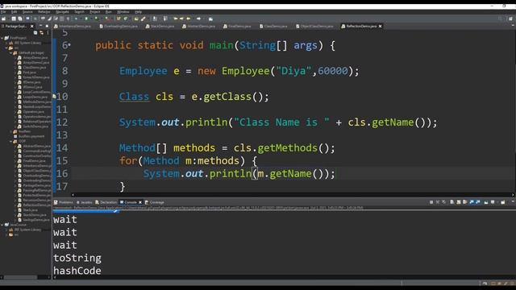Open the Javadoc view tab

coord(84,202)
